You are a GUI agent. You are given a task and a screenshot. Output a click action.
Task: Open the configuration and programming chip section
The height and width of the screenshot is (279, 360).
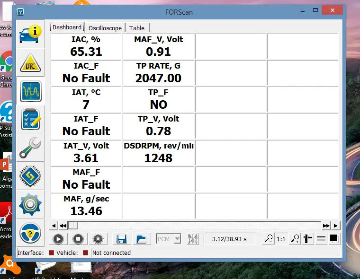tap(30, 176)
